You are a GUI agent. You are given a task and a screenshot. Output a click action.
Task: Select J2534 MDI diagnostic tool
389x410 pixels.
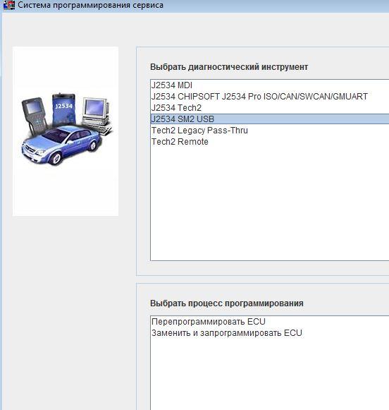[x=270, y=85]
